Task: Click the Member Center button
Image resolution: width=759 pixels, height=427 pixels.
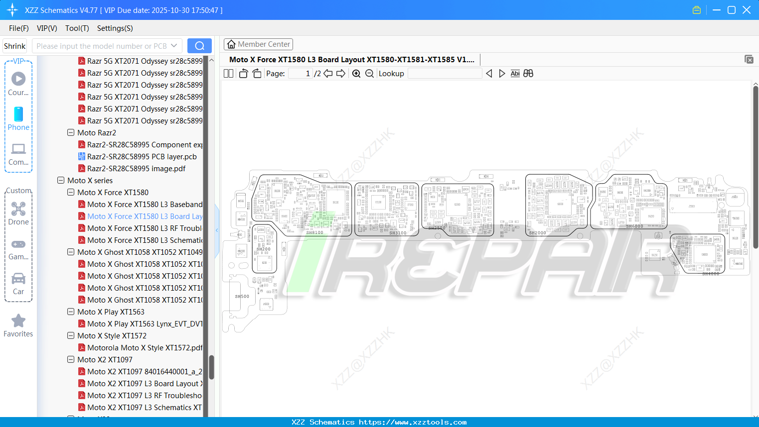Action: 258,44
